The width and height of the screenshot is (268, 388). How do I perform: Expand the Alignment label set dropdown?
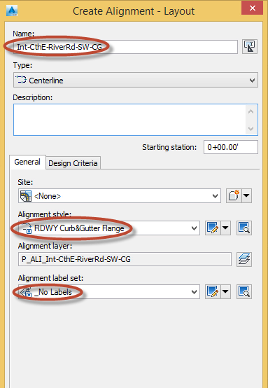[109, 291]
